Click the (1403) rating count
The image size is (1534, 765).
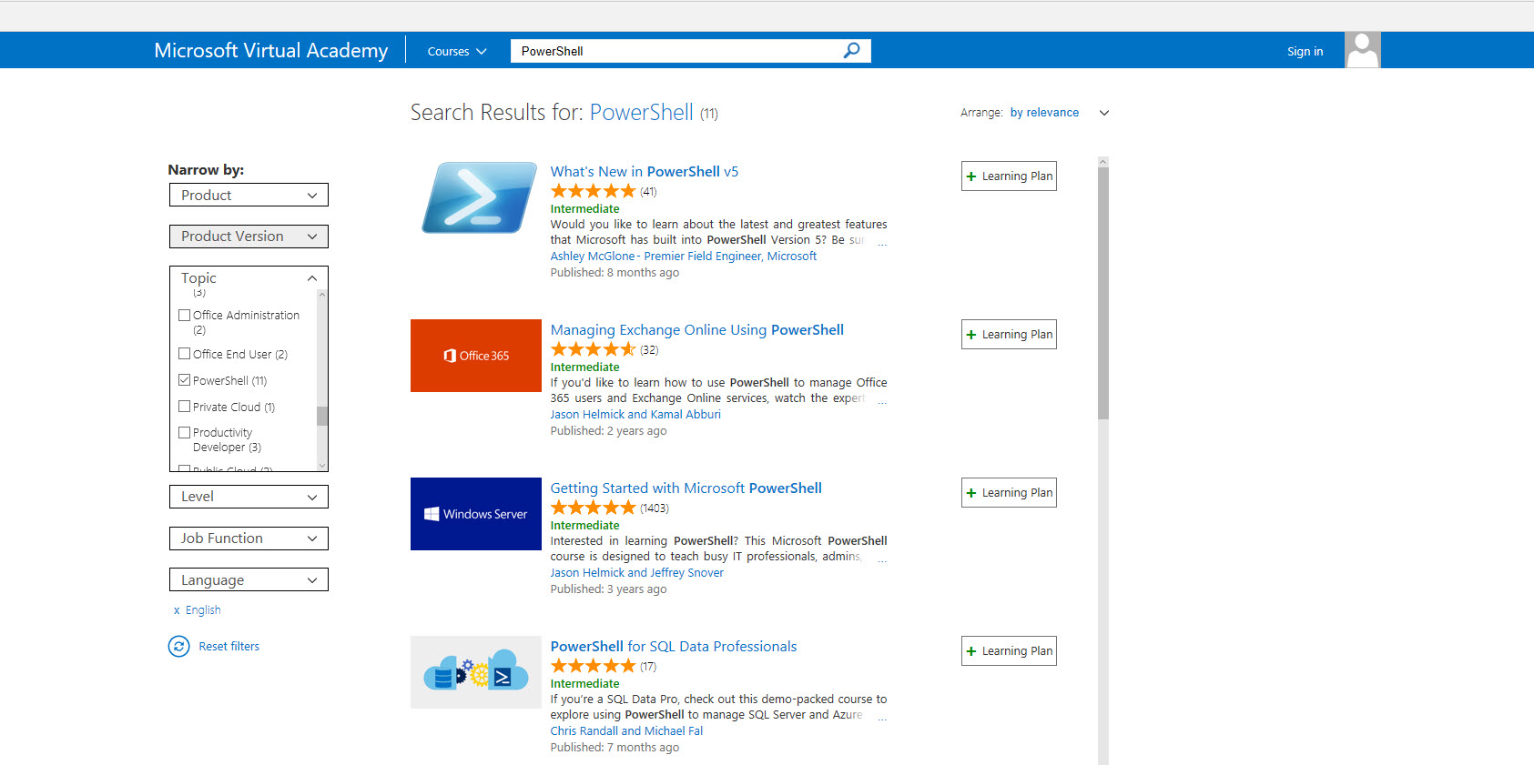[x=655, y=508]
